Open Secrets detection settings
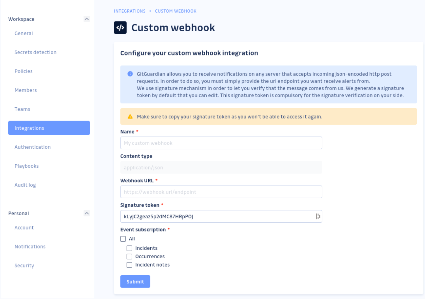 click(35, 52)
